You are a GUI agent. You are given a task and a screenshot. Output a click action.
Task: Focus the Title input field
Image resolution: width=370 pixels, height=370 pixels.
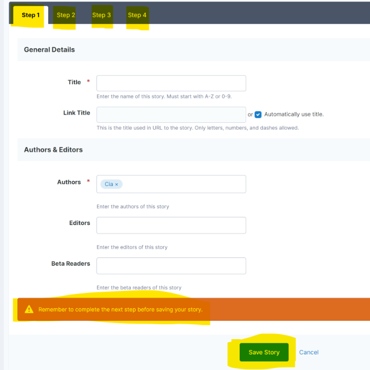coord(171,83)
